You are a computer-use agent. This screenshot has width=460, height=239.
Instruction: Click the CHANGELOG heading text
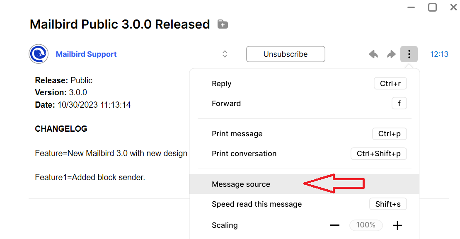(61, 129)
